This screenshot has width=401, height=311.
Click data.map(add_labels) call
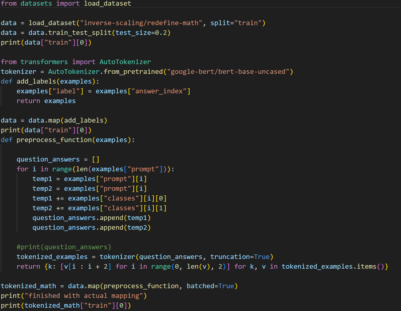68,121
